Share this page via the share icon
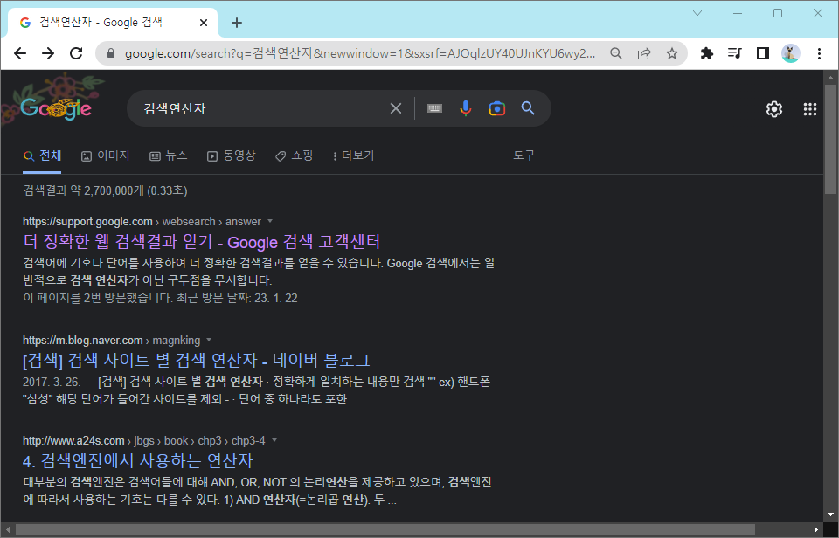This screenshot has height=538, width=839. [644, 53]
